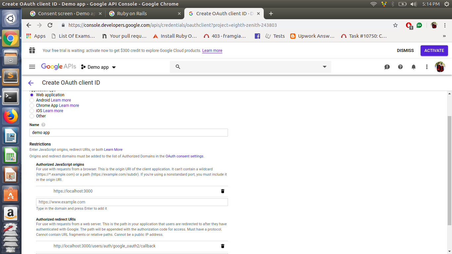Click the search magnifier icon in console
Viewport: 452px width, 254px height.
[178, 67]
